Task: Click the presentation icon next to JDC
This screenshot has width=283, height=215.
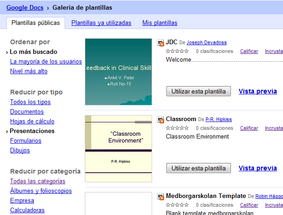Action: 160,43
